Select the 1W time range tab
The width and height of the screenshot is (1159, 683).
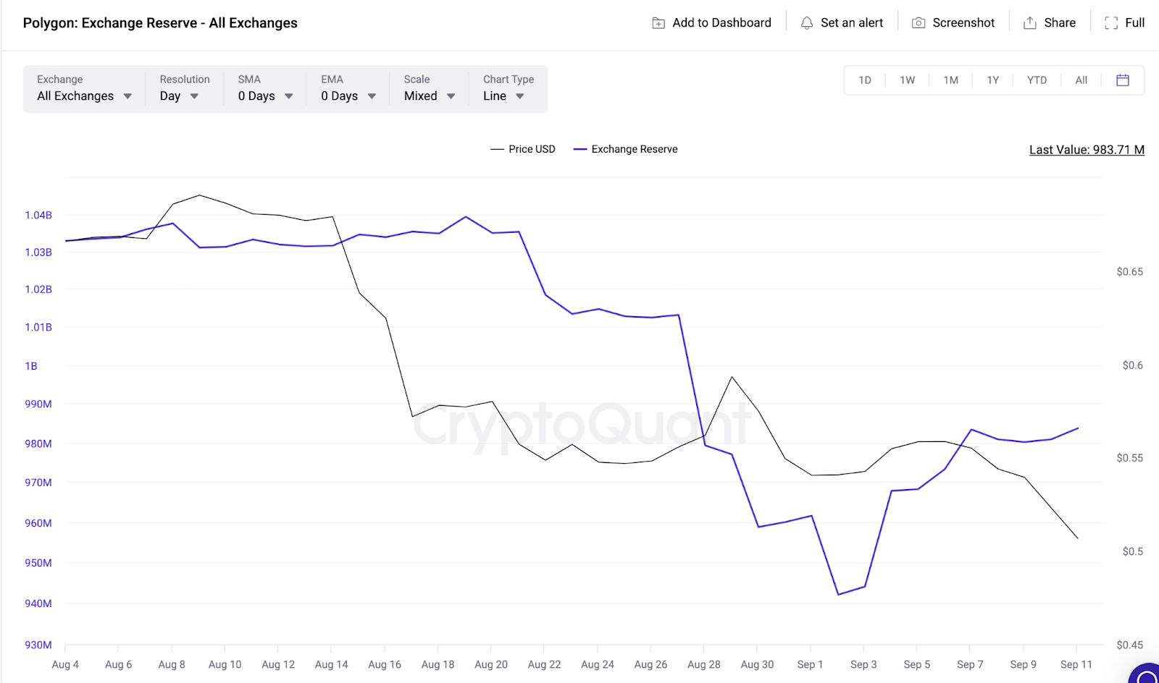(x=907, y=80)
